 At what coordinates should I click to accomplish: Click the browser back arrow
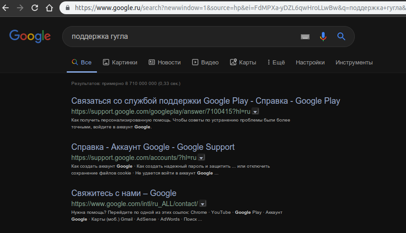[x=5, y=8]
